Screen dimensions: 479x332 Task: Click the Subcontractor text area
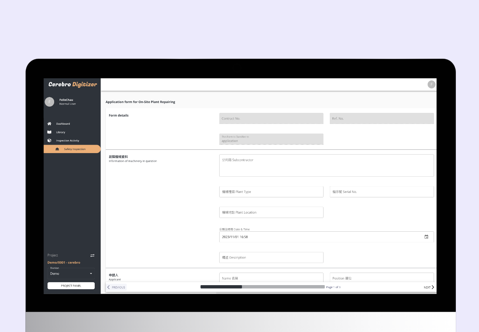[326, 165]
